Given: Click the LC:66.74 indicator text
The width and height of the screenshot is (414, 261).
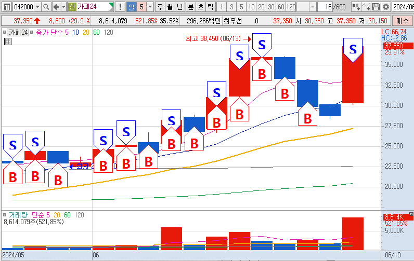Looking at the screenshot, I should (x=394, y=32).
